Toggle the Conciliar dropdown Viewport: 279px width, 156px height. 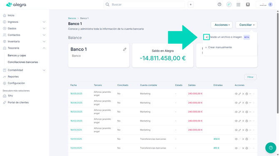tap(247, 25)
